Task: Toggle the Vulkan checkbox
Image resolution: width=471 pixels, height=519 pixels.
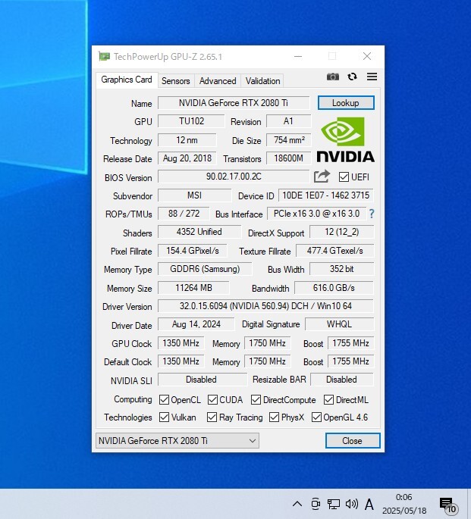Action: click(164, 417)
